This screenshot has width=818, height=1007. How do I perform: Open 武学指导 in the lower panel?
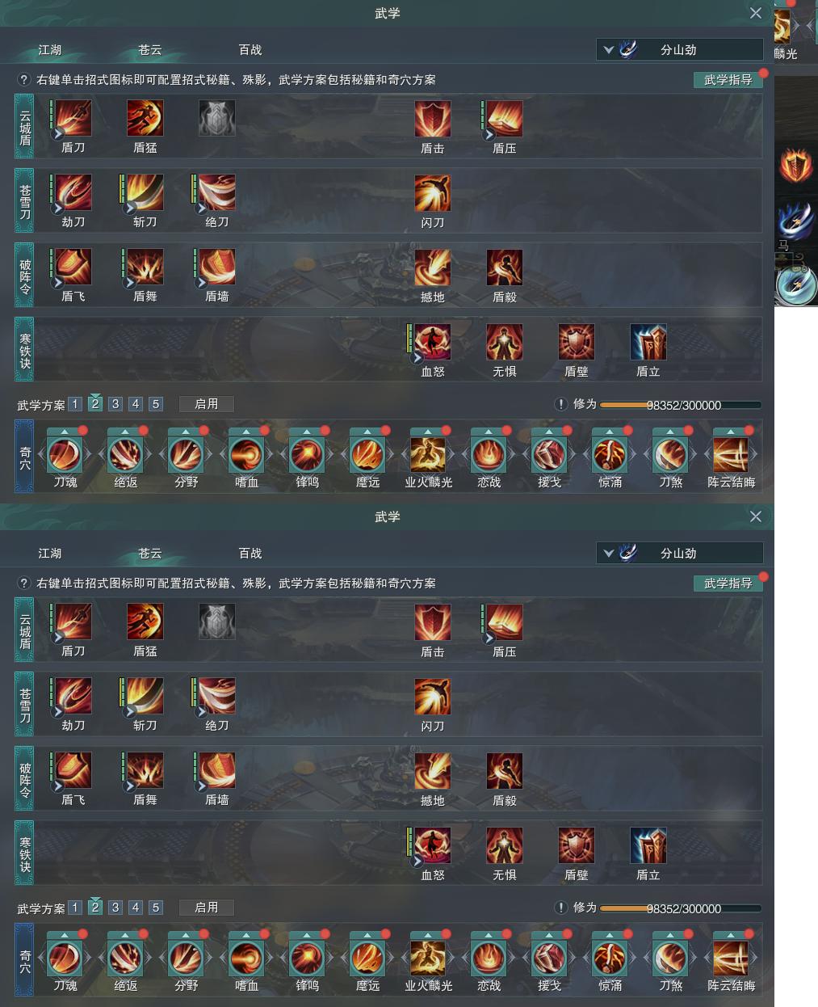point(728,583)
